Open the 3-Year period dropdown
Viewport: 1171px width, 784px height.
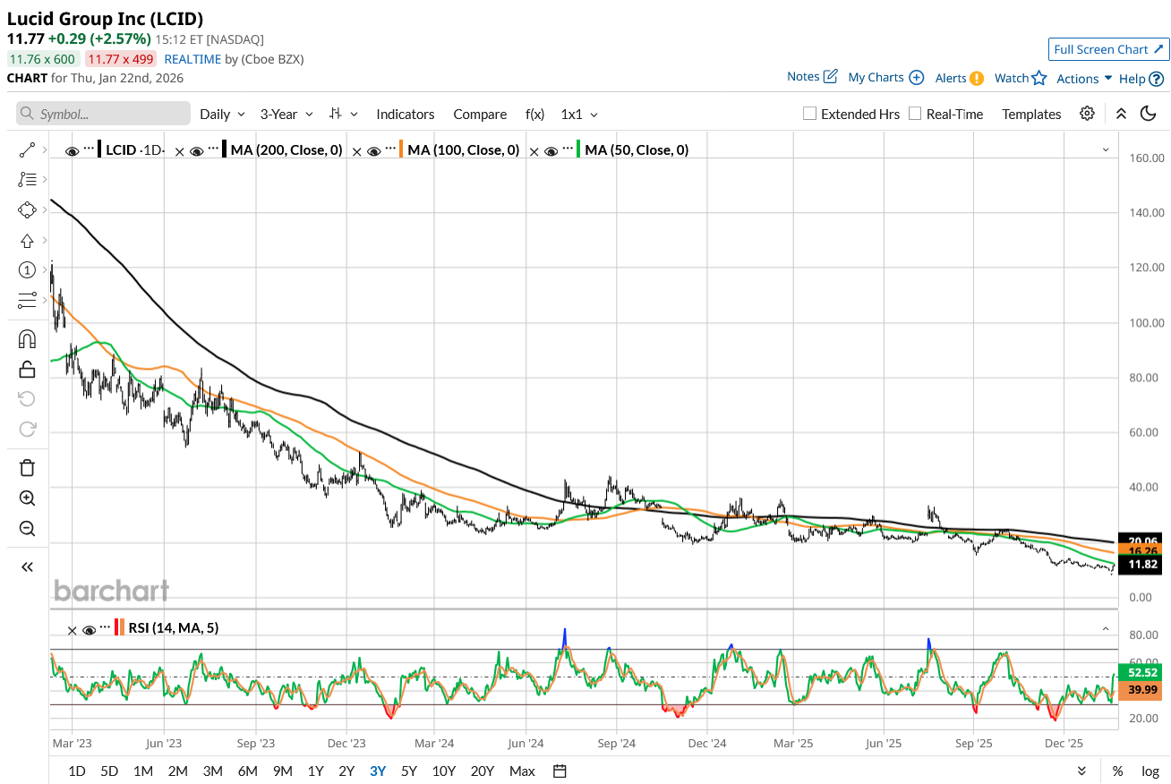[x=286, y=114]
